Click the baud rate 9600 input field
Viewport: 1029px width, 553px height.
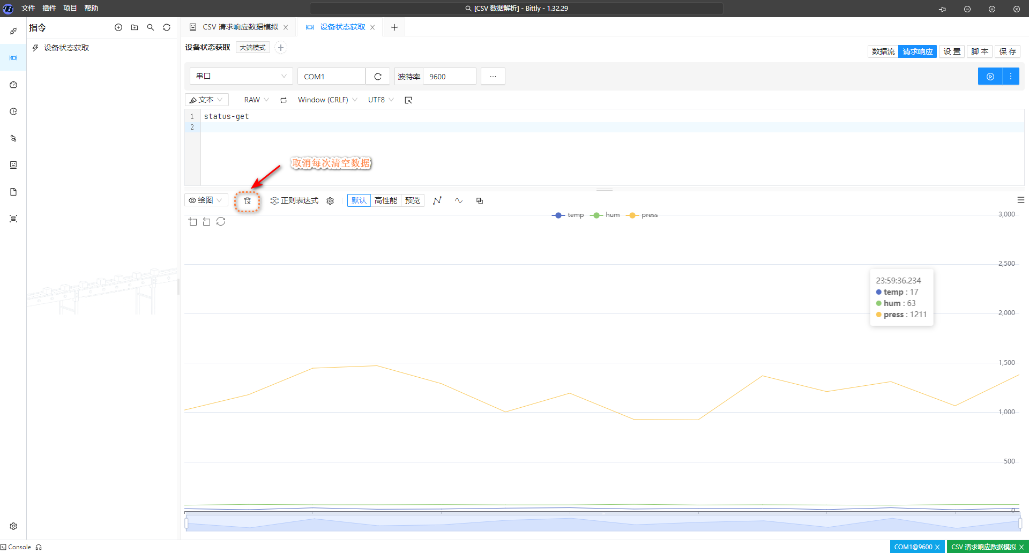pyautogui.click(x=449, y=77)
